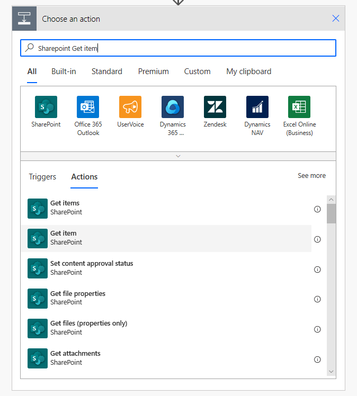Screen dimensions: 357x396
Task: Select the Office 365 Outlook connector
Action: (88, 107)
